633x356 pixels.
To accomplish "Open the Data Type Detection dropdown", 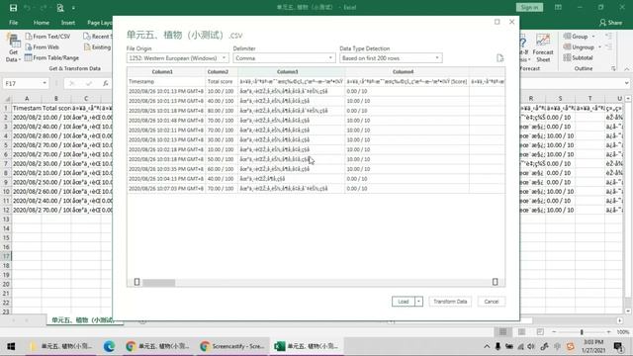I will (x=391, y=58).
